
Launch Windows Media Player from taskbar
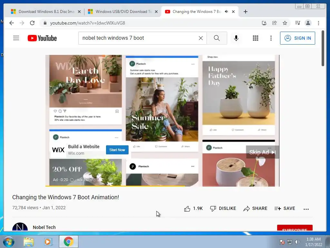click(48, 242)
